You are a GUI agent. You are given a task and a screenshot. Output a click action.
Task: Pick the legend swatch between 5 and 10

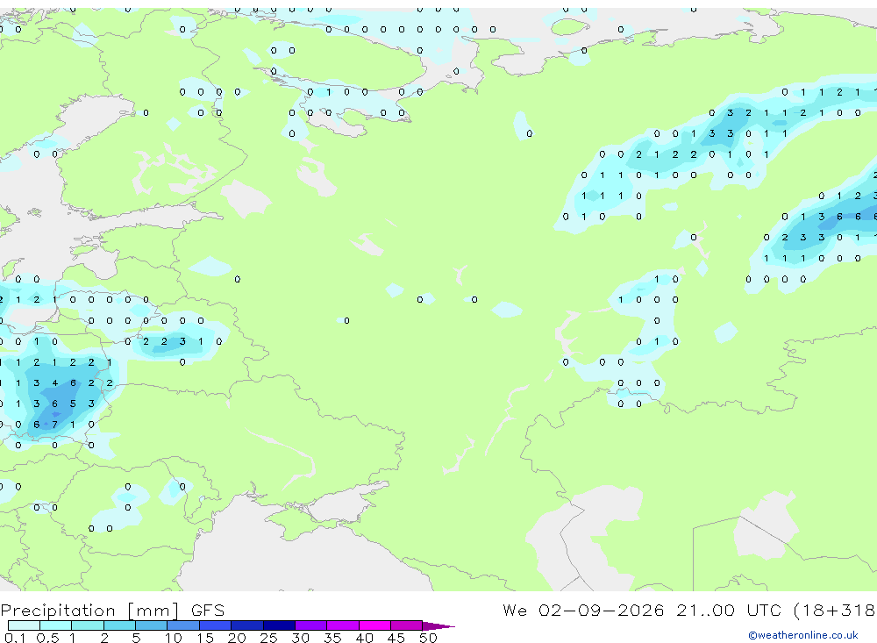[x=152, y=625]
